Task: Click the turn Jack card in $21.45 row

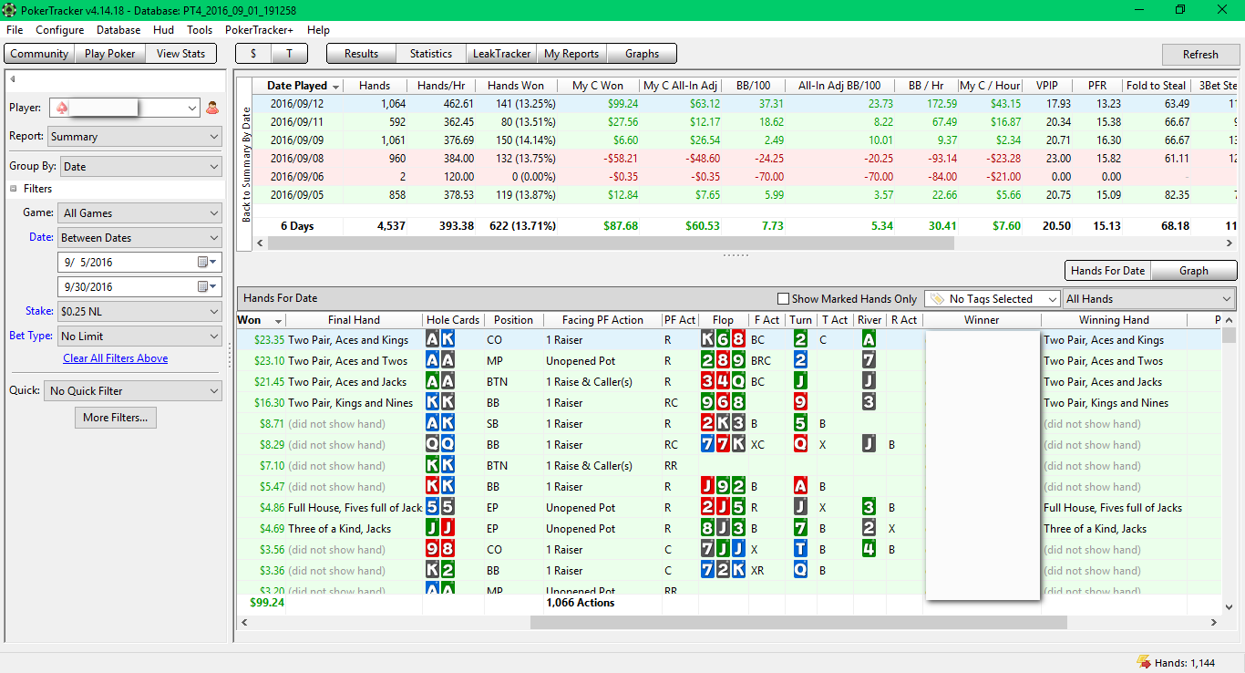Action: point(800,381)
